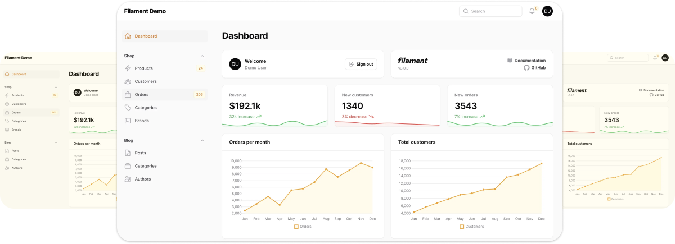This screenshot has width=675, height=244.
Task: Click the Dashboard home icon
Action: [128, 36]
